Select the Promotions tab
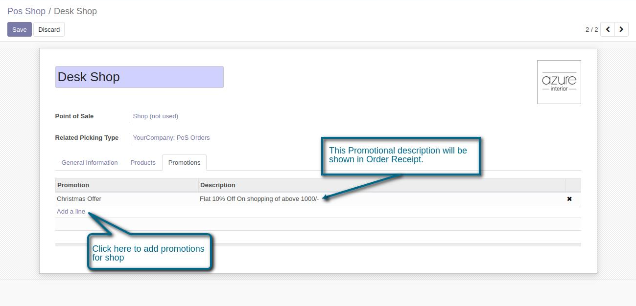Screen dimensions: 636x306 (184, 163)
